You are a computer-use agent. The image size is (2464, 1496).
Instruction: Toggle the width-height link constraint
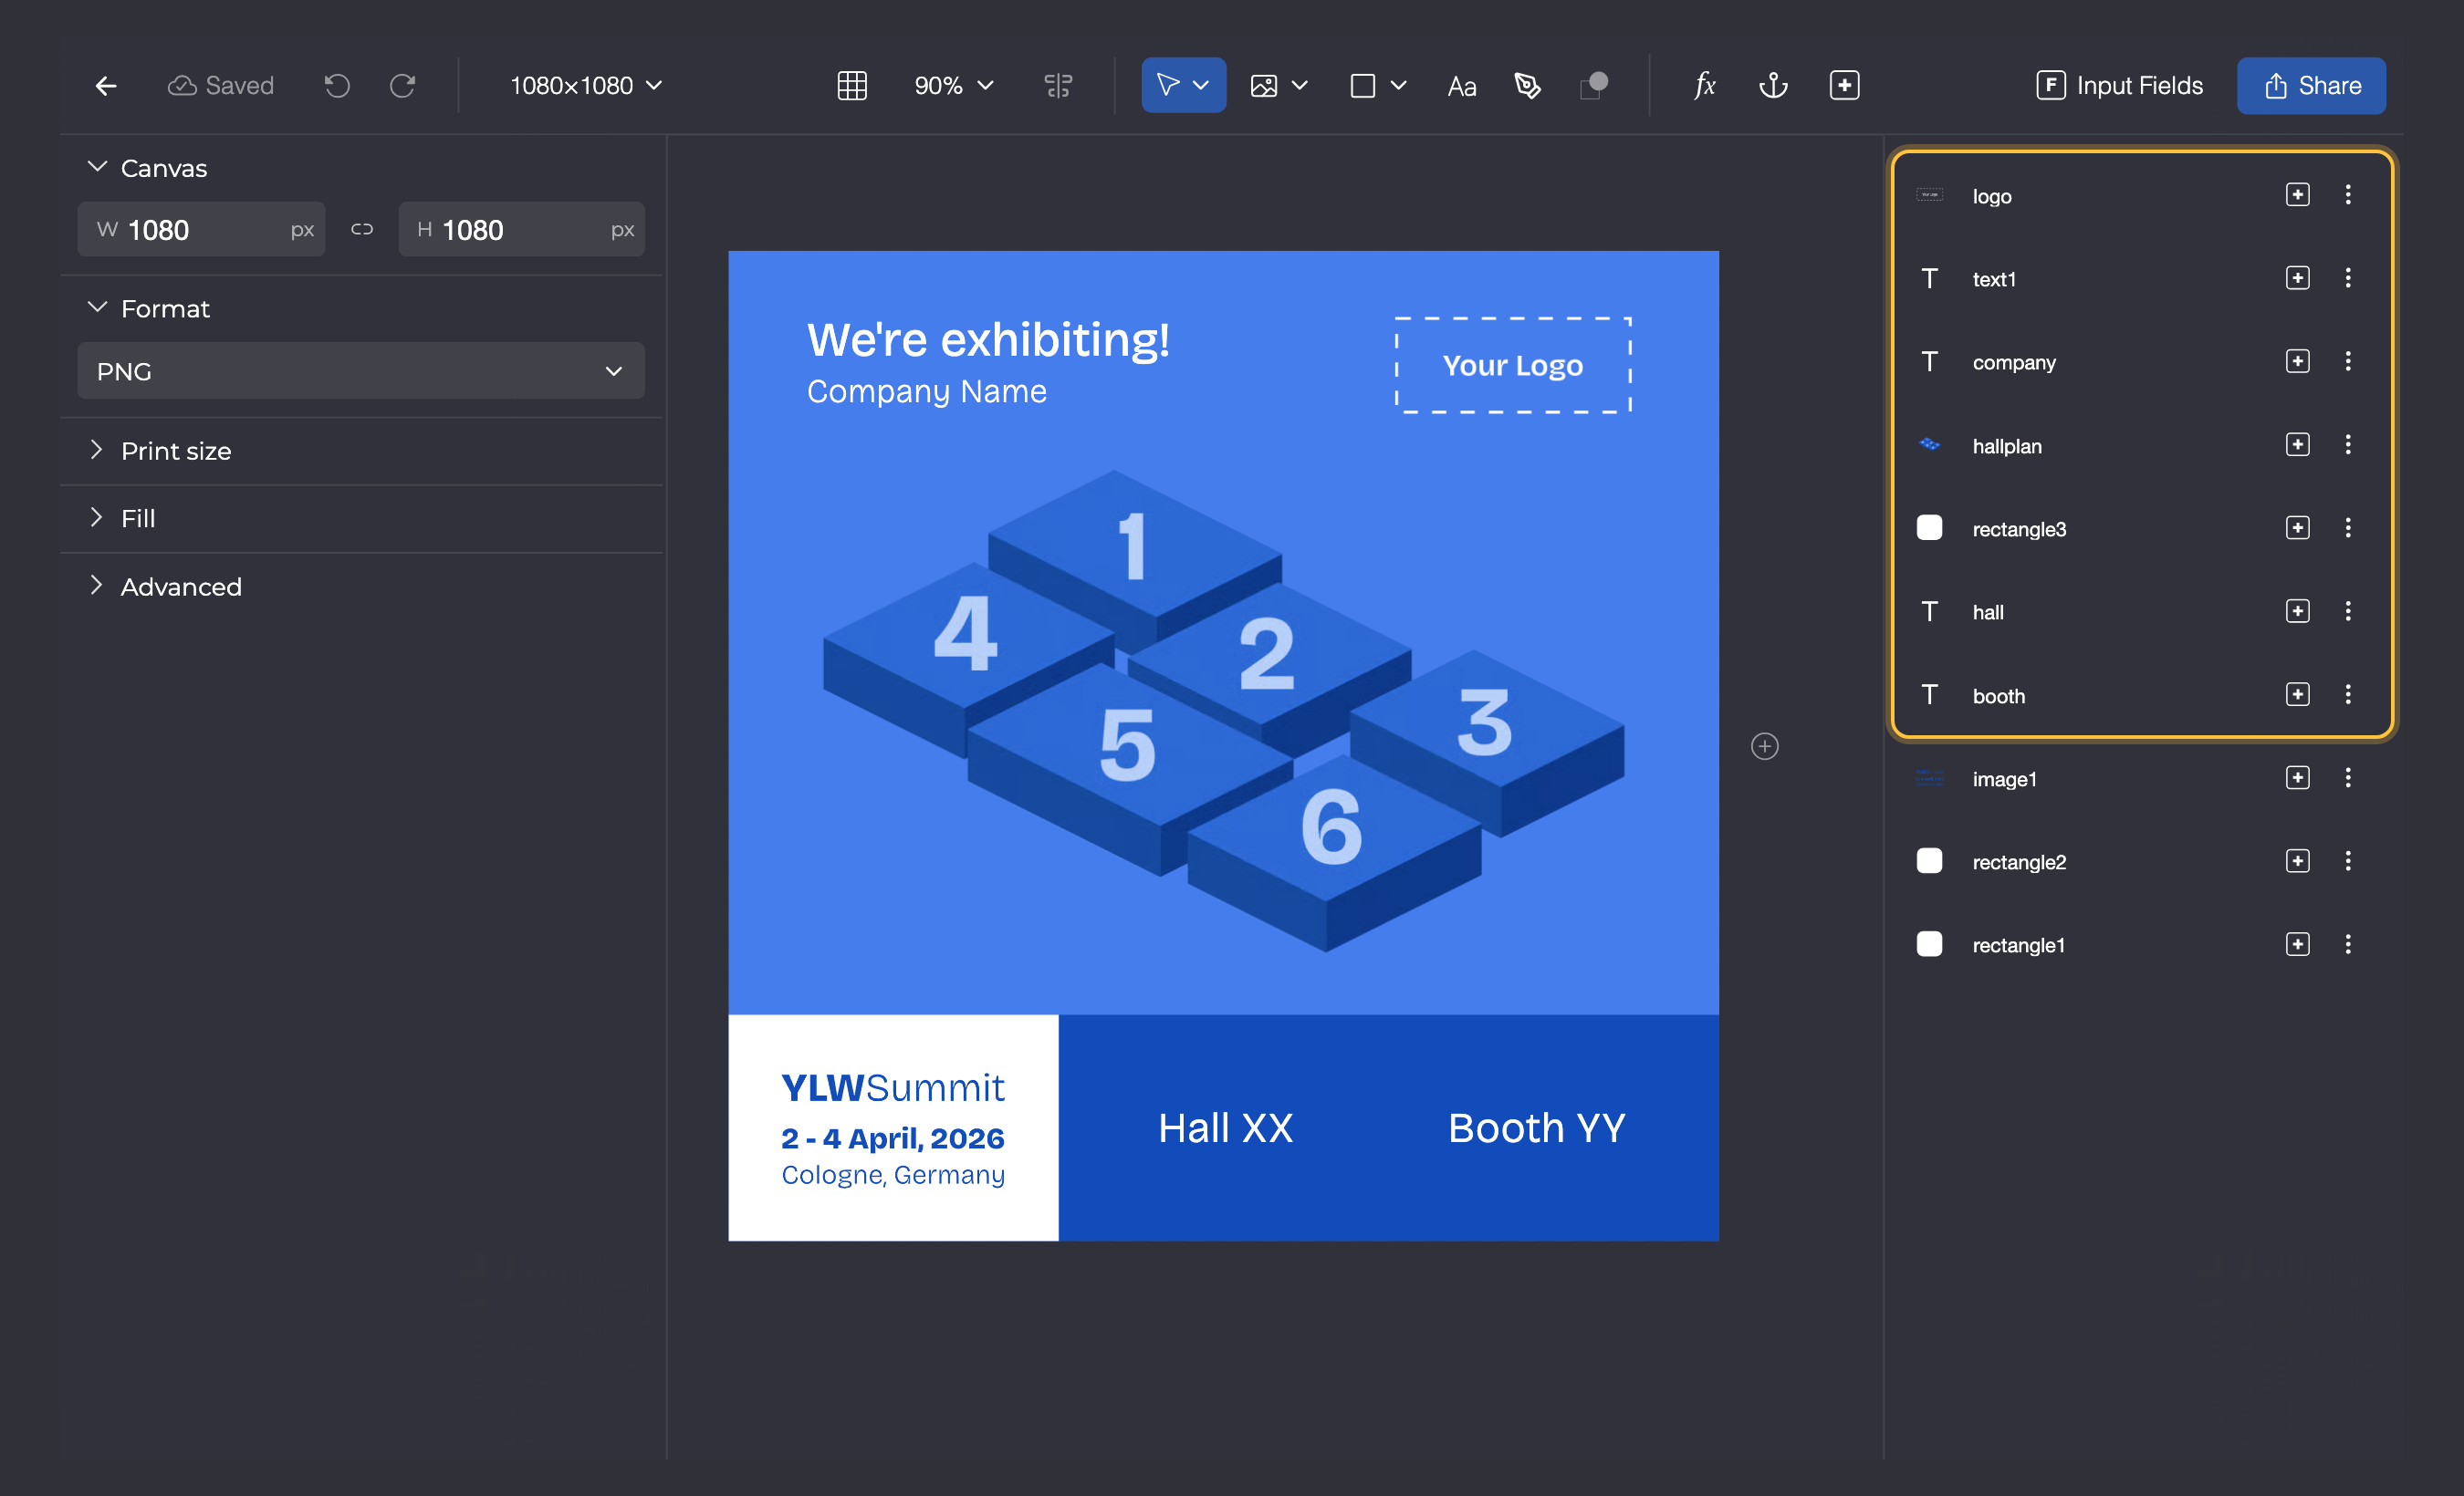[362, 230]
